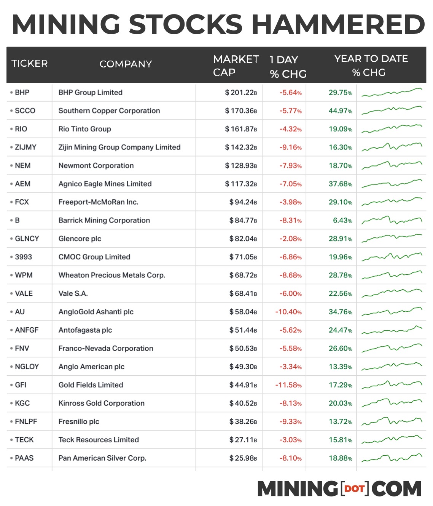433x506 pixels.
Task: Open the Newmont Corporation trend sparkline
Action: (x=392, y=165)
